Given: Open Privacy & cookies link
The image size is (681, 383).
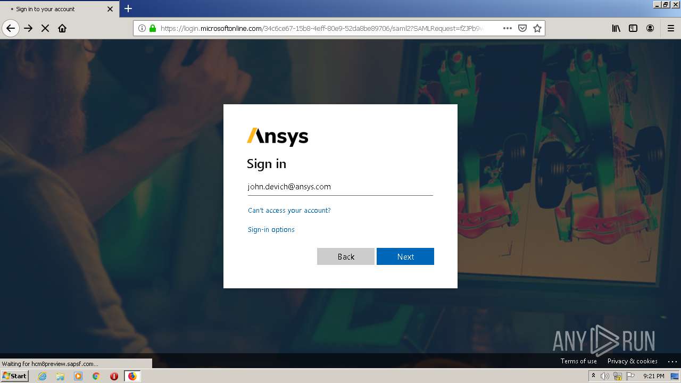Looking at the screenshot, I should click(632, 361).
